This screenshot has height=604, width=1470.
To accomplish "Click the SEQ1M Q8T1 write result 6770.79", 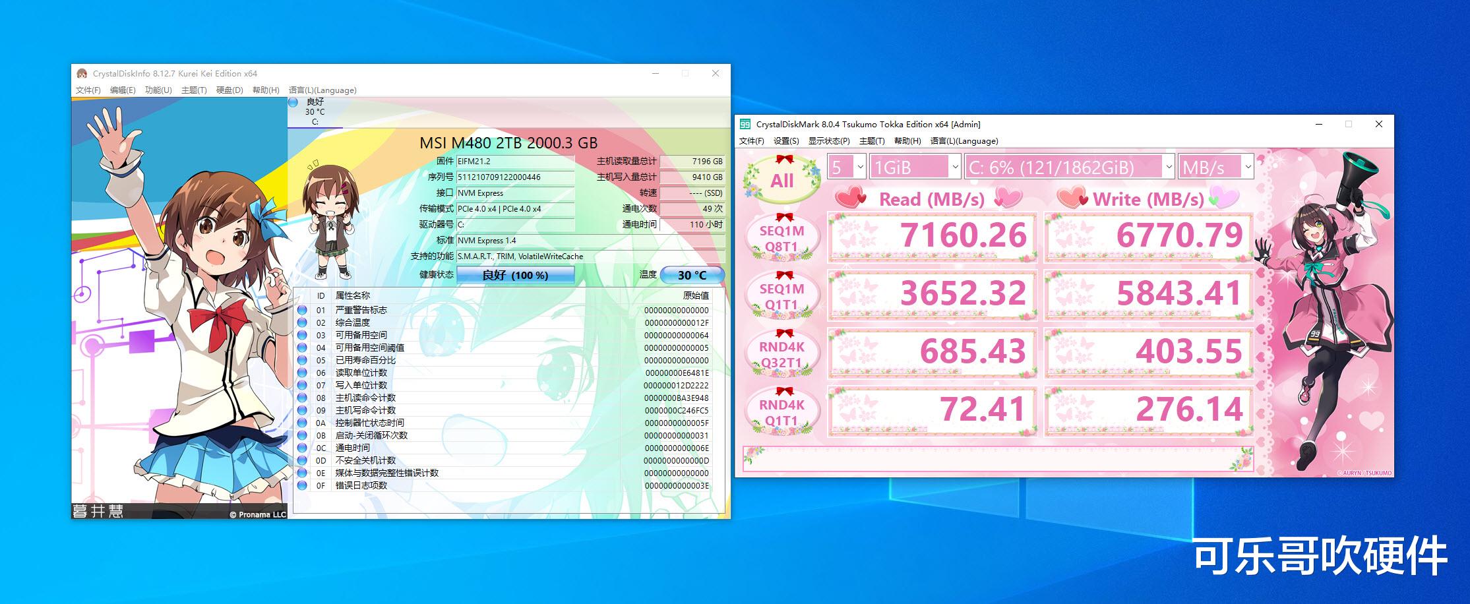I will click(1148, 237).
